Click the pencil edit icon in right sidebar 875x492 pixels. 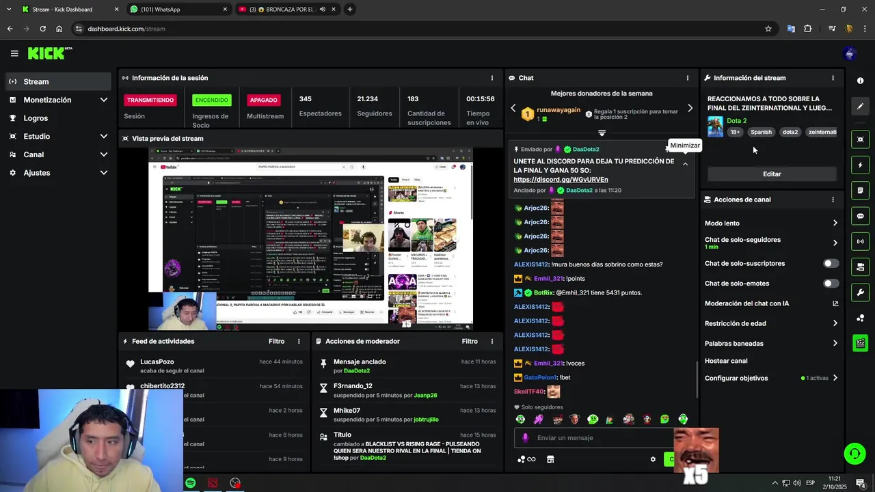860,106
